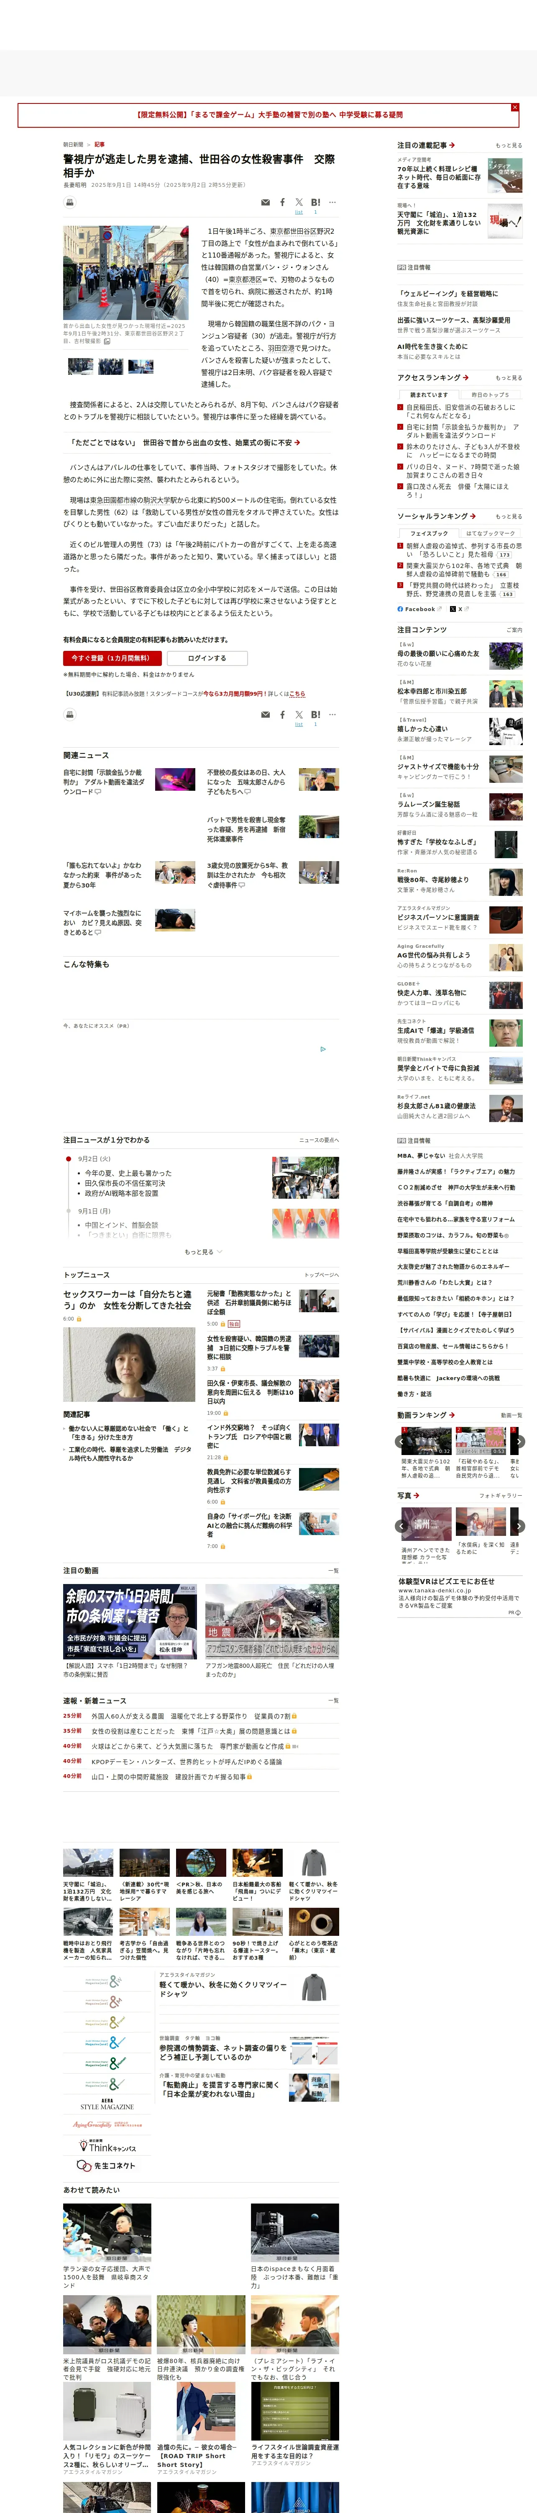Click the photo carousel left arrow
This screenshot has height=2513, width=537.
[401, 1526]
